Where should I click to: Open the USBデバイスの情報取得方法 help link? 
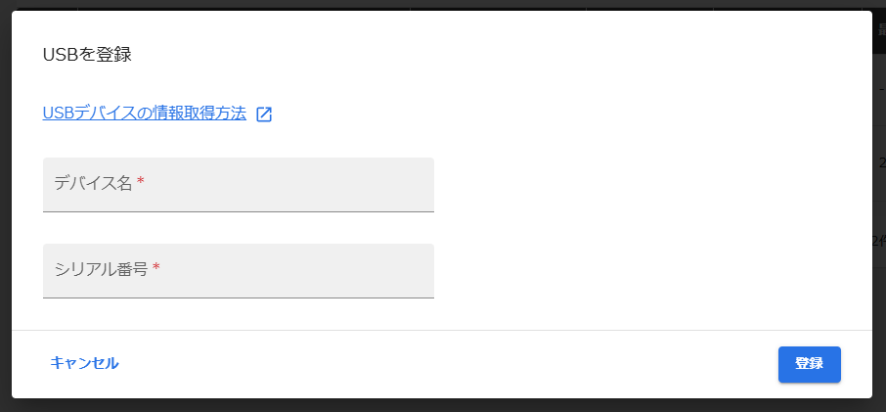coord(144,114)
